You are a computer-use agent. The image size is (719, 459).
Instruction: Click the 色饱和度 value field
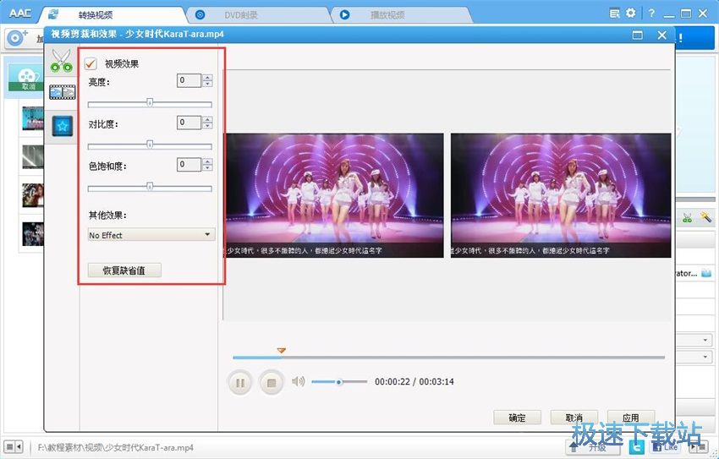click(x=189, y=165)
